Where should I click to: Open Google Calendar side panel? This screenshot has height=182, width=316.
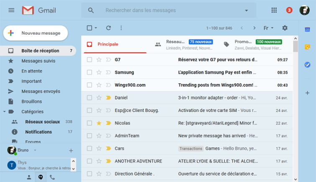(x=307, y=30)
